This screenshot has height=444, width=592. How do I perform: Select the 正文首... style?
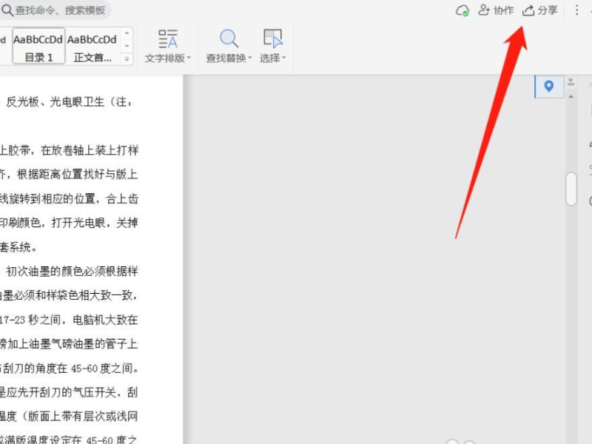(x=92, y=46)
